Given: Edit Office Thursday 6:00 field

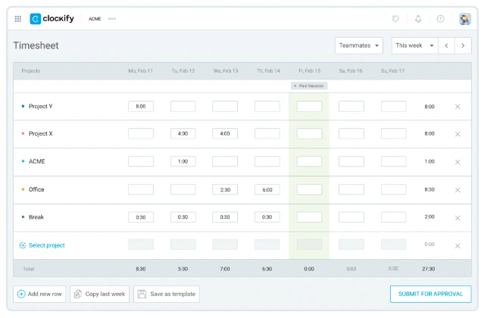Looking at the screenshot, I should pyautogui.click(x=267, y=189).
